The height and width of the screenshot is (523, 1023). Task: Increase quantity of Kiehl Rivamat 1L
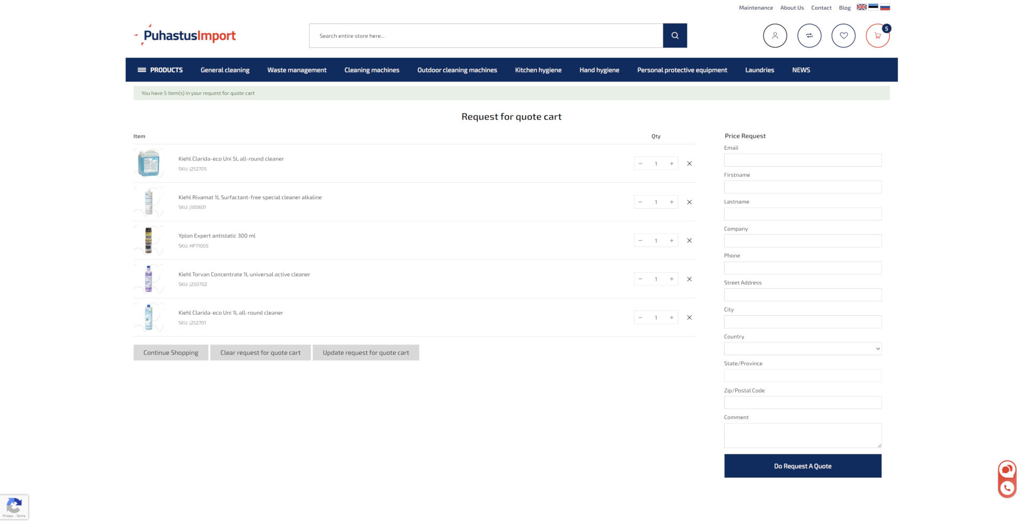[671, 202]
